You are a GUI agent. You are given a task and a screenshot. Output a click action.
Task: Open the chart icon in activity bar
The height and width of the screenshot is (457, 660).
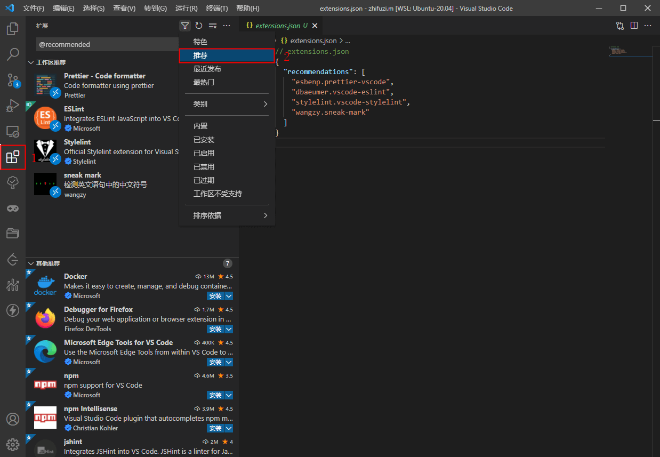(x=13, y=285)
